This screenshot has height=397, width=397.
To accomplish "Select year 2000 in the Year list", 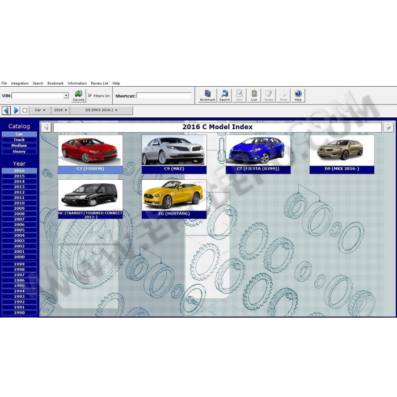I will coord(19,257).
